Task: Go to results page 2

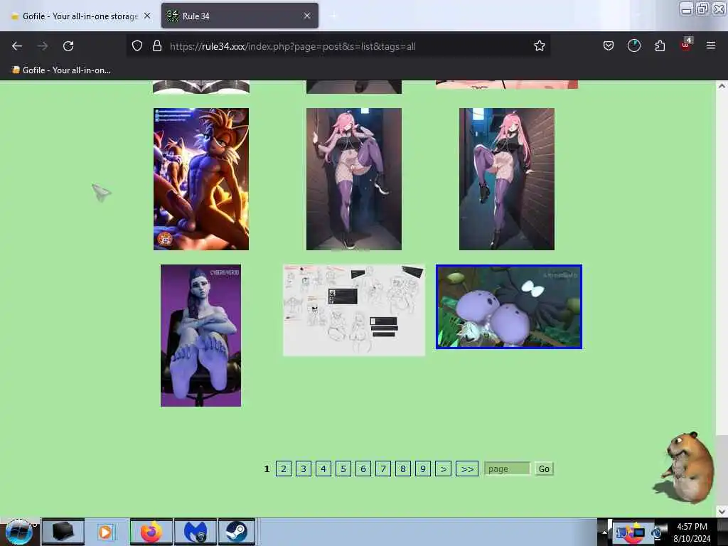Action: [283, 469]
